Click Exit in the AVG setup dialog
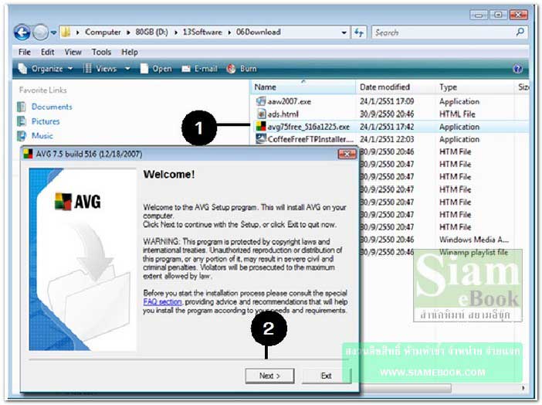Image resolution: width=542 pixels, height=405 pixels. tap(327, 376)
